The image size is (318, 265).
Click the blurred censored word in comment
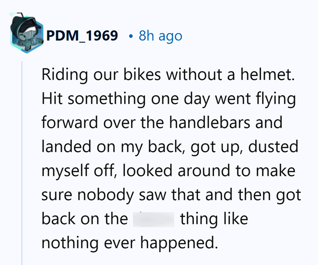pyautogui.click(x=153, y=220)
